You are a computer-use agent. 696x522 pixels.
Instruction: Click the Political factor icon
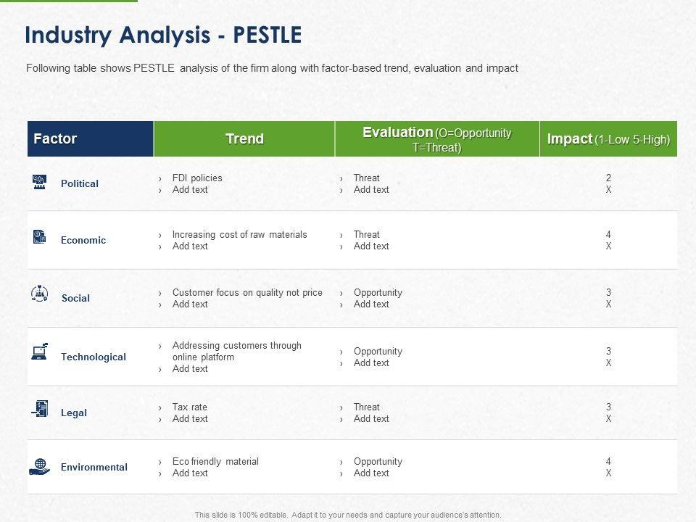[x=40, y=182]
